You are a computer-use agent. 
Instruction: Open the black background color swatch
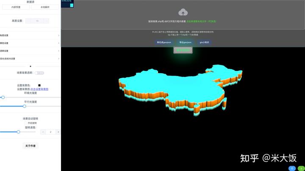pyautogui.click(x=39, y=85)
